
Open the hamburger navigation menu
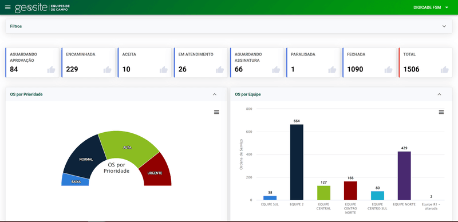click(x=8, y=7)
